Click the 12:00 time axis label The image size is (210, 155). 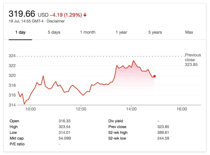click(x=81, y=109)
